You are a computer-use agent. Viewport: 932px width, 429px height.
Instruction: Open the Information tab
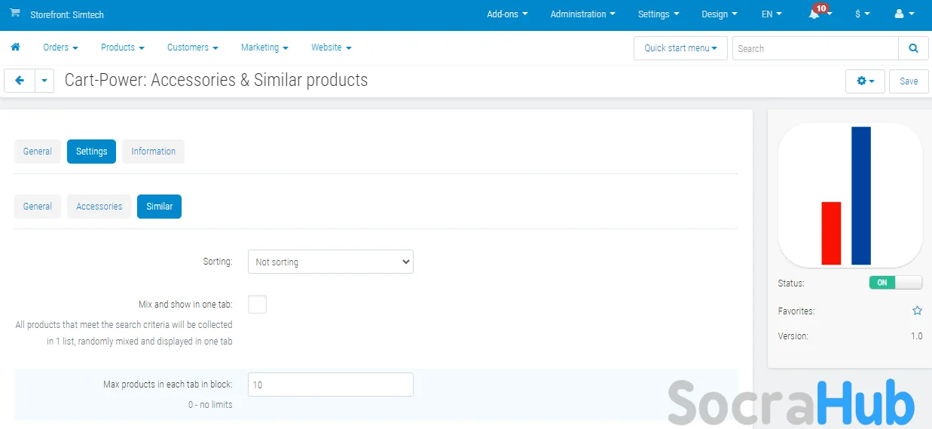click(153, 152)
